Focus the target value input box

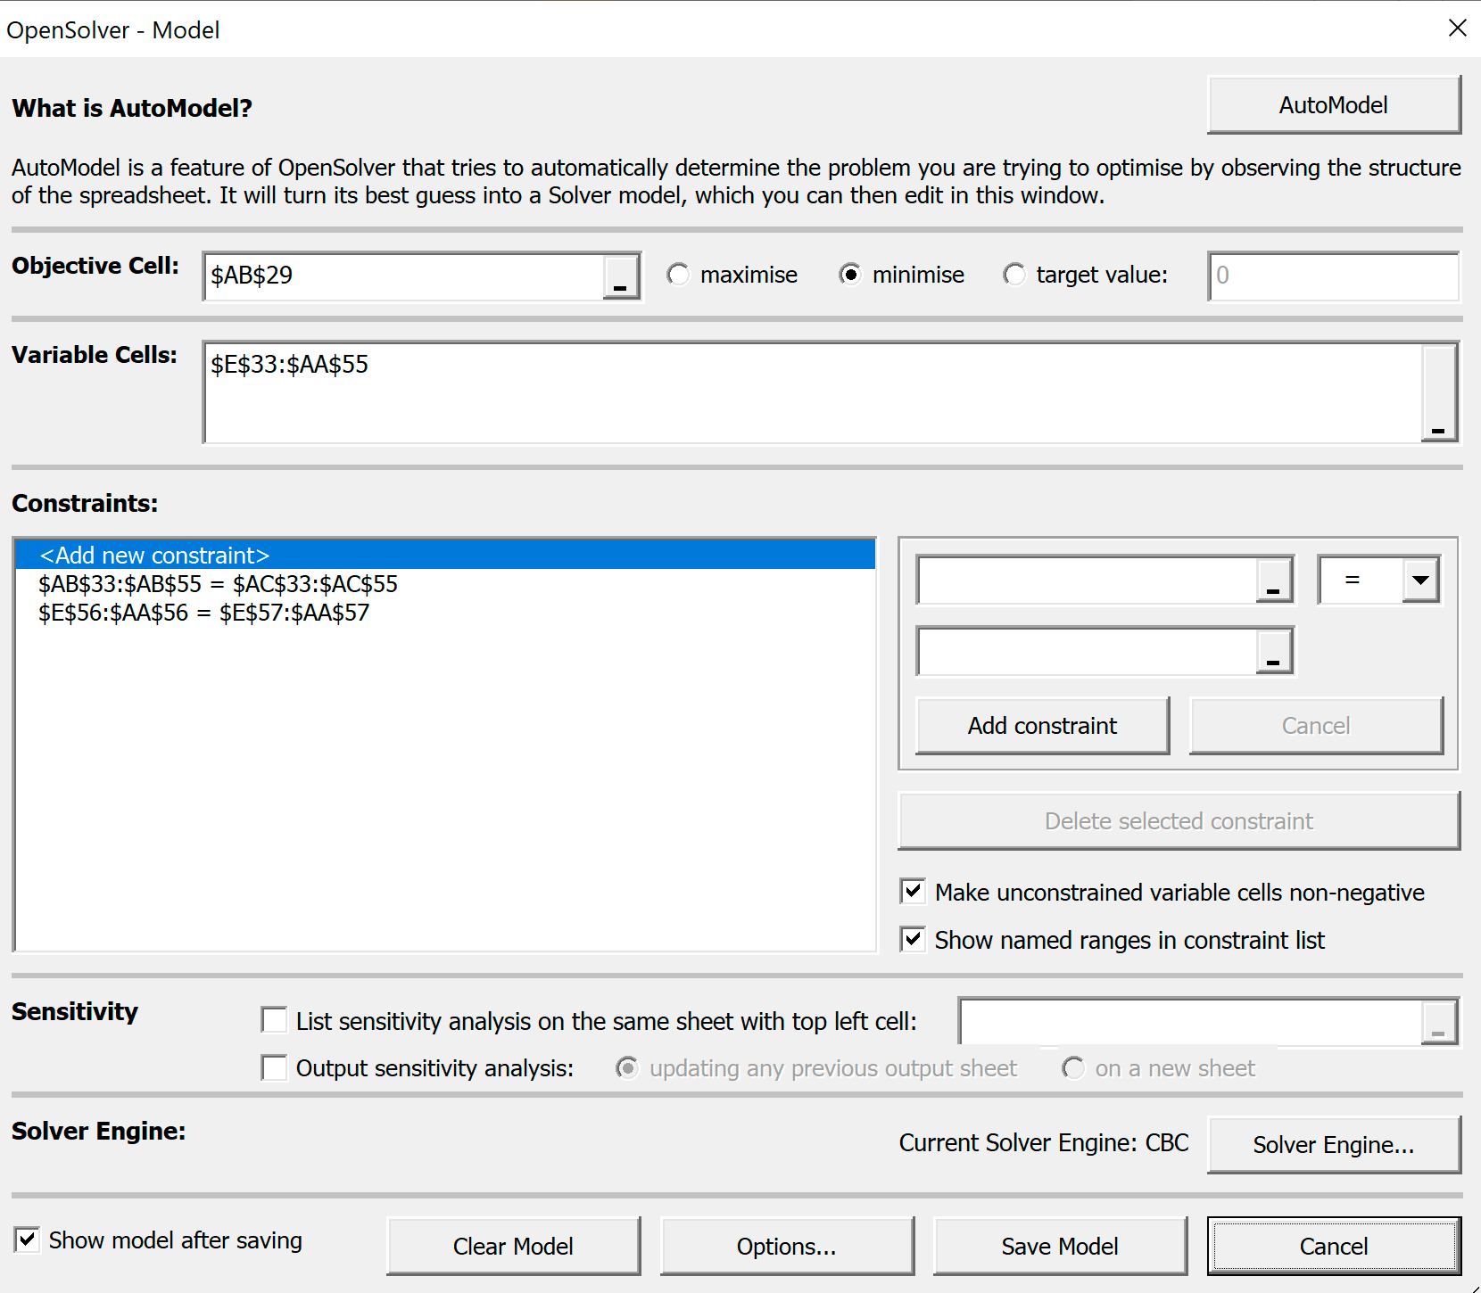click(x=1334, y=276)
